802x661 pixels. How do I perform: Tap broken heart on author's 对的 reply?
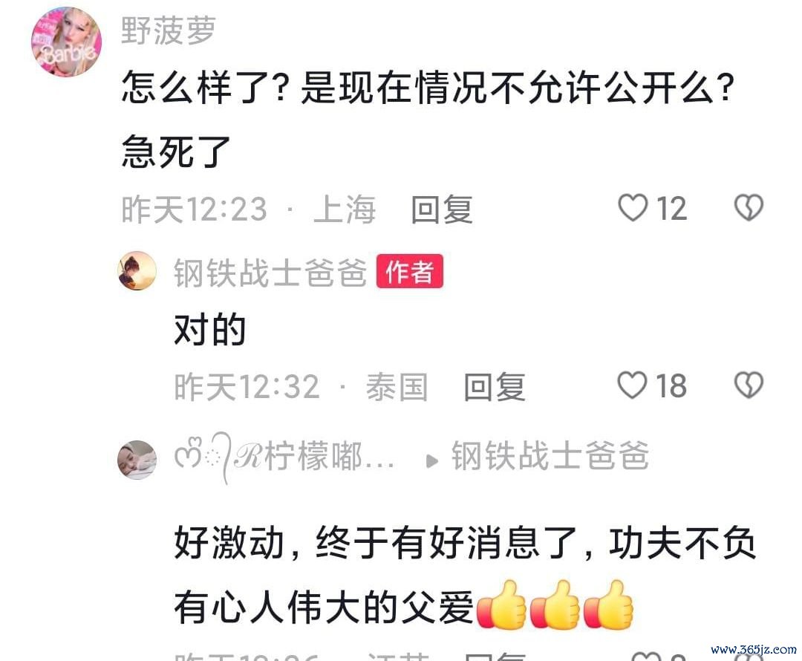(x=749, y=385)
